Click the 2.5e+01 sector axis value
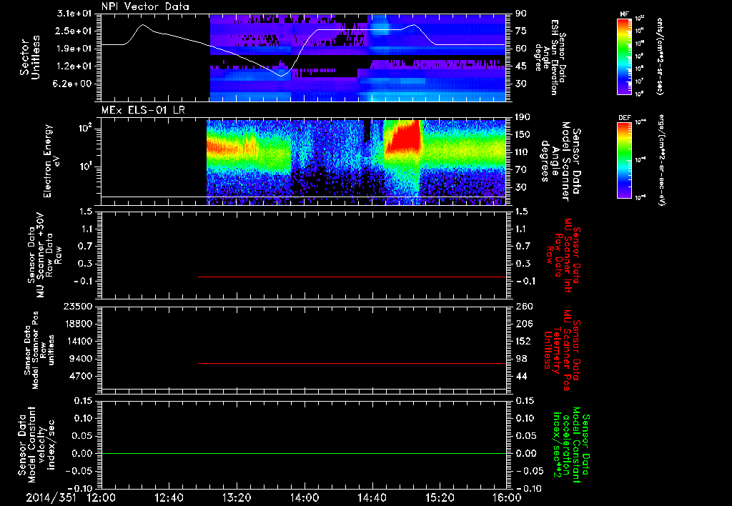 [74, 31]
